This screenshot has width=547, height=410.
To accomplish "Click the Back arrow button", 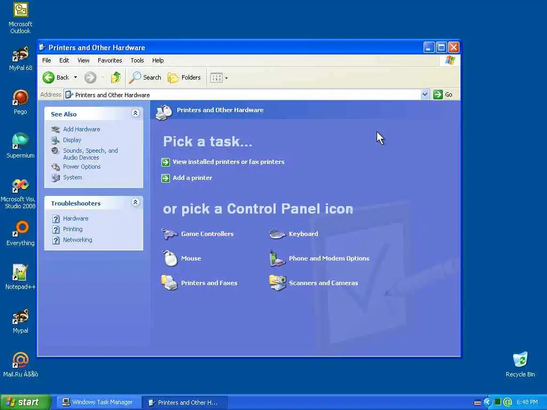I will pos(56,77).
